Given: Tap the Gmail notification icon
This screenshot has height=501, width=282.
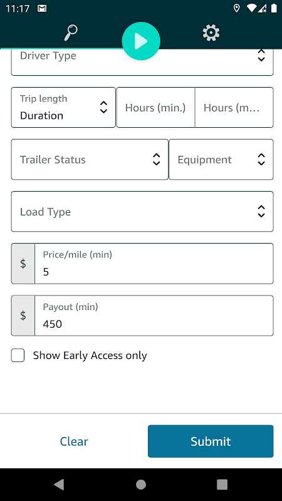Looking at the screenshot, I should tap(42, 9).
